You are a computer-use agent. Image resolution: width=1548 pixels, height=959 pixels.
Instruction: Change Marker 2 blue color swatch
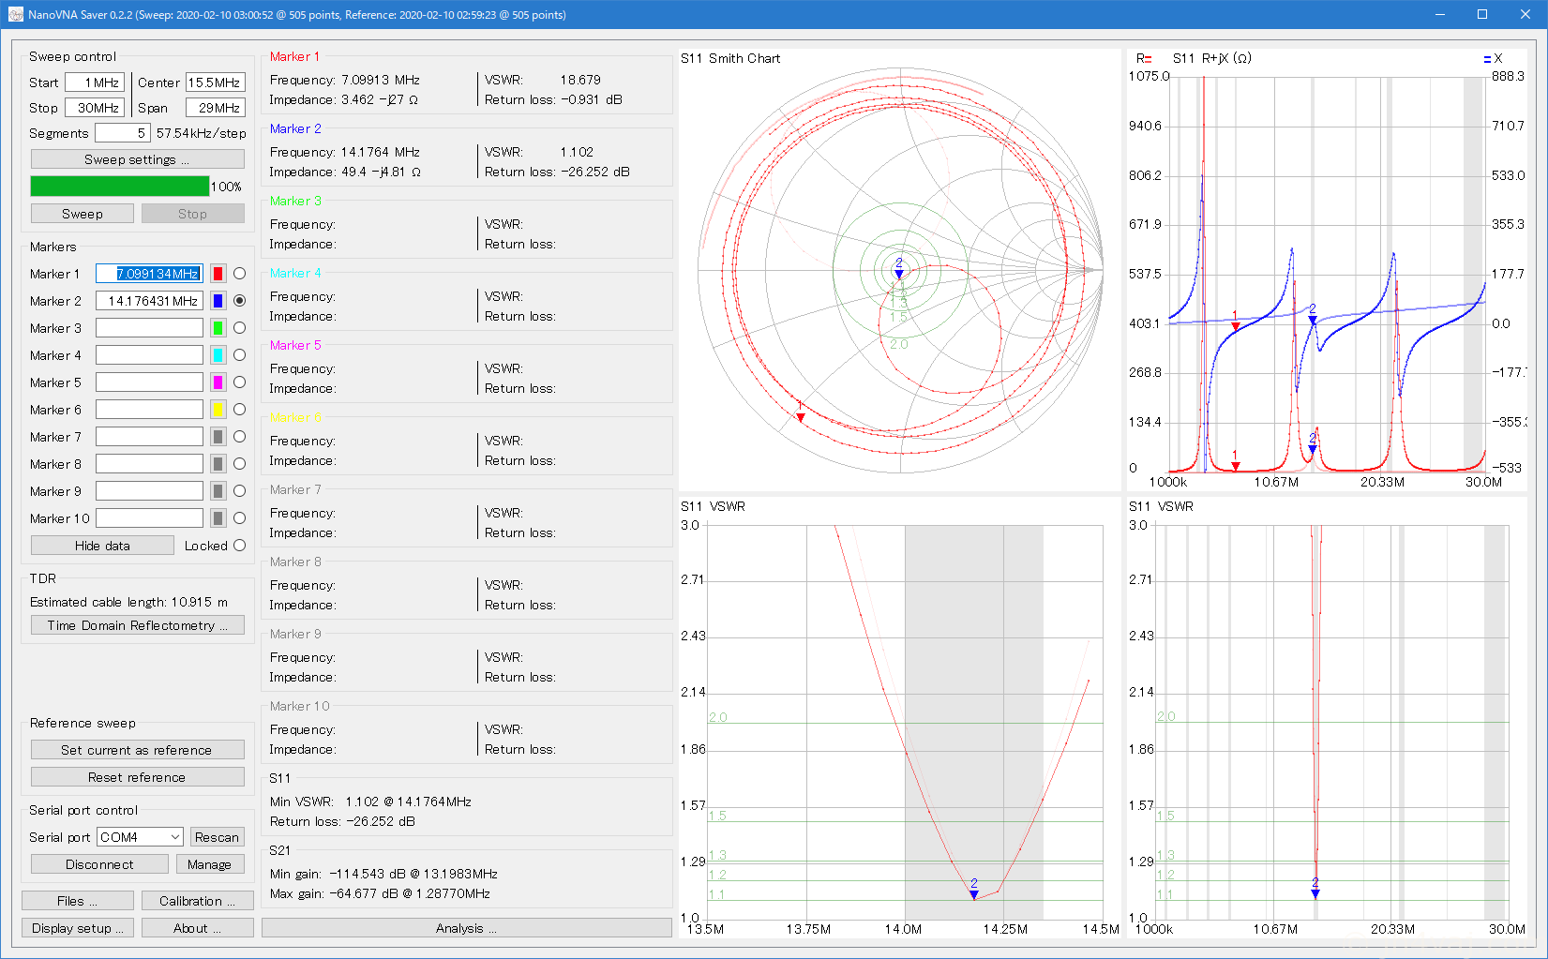(x=218, y=301)
